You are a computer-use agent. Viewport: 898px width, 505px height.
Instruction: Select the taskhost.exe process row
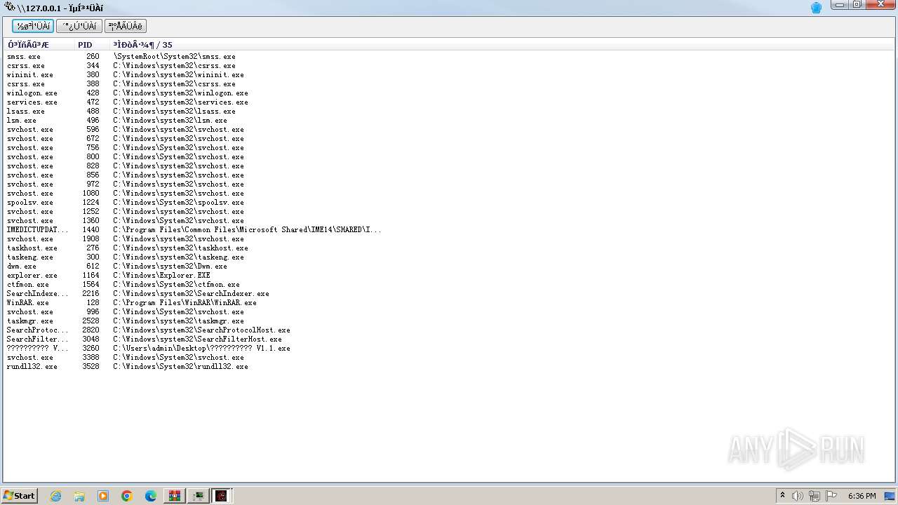point(449,248)
